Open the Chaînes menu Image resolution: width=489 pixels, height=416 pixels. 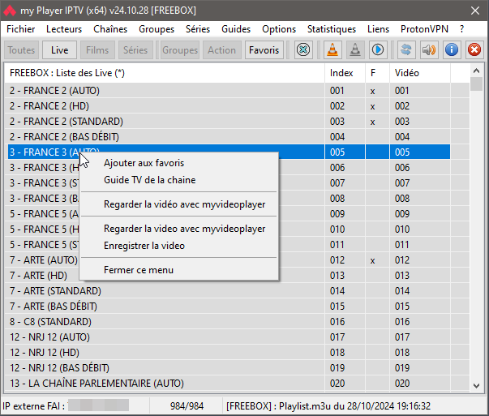pyautogui.click(x=110, y=29)
